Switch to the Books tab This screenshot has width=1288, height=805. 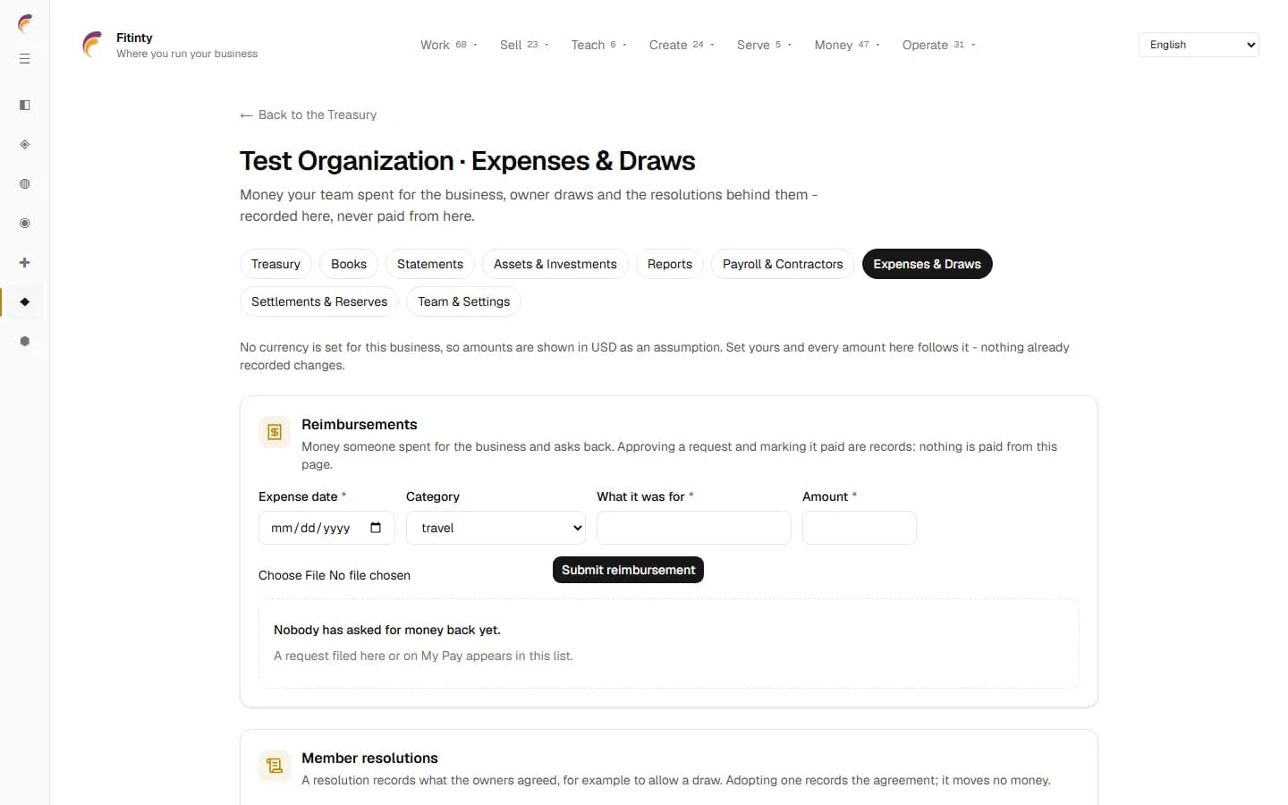(349, 264)
